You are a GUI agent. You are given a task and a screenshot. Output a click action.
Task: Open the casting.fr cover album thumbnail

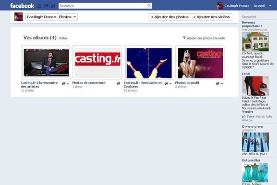(97, 63)
